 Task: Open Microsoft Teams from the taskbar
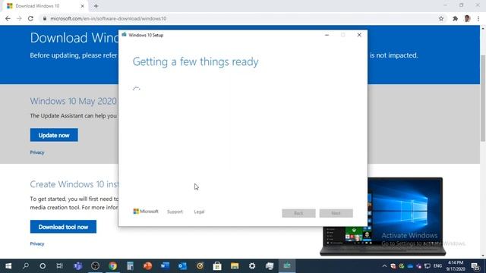(77, 266)
